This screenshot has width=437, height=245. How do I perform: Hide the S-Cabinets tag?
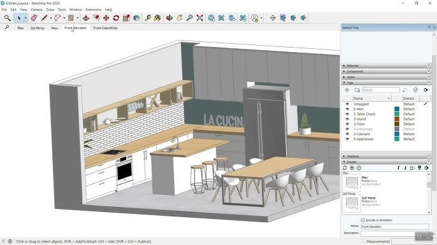point(347,134)
